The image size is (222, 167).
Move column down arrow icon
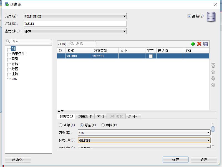(x=213, y=78)
